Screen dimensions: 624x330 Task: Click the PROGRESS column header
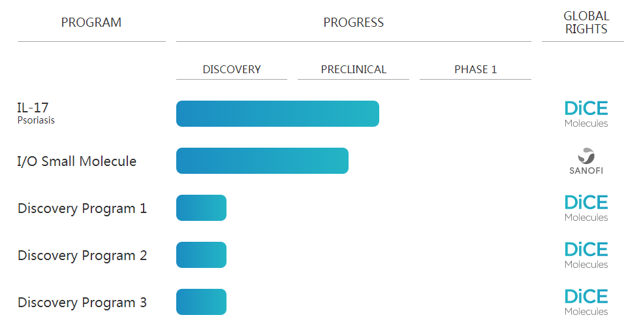click(x=353, y=22)
